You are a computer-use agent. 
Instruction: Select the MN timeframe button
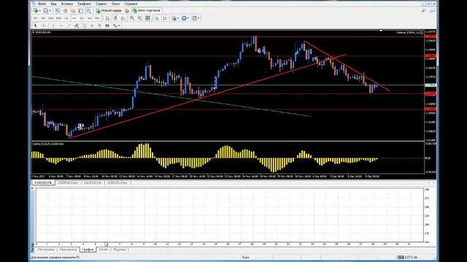click(x=97, y=18)
